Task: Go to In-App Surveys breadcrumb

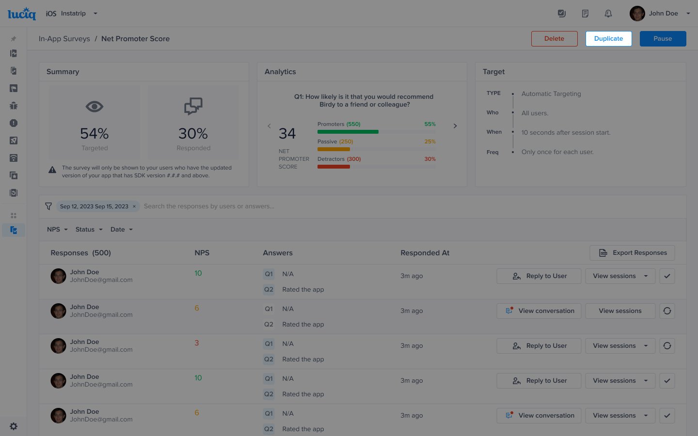Action: click(64, 39)
